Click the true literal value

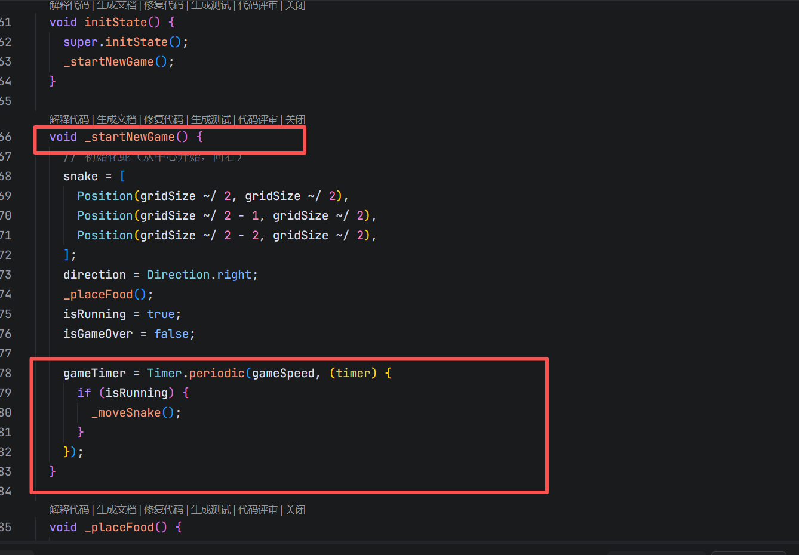click(161, 314)
